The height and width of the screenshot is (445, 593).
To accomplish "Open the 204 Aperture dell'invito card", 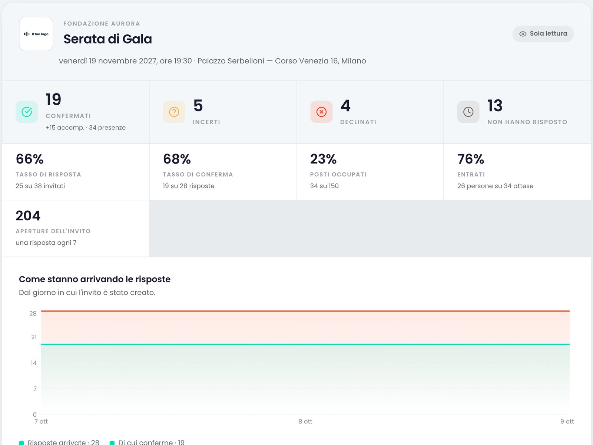I will pyautogui.click(x=76, y=228).
